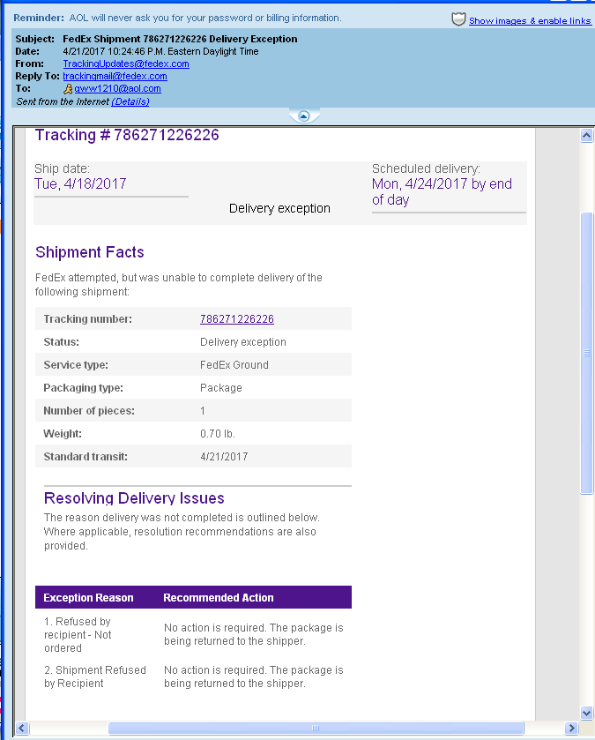The width and height of the screenshot is (595, 740).
Task: Select the centered Delivery exception status
Action: [x=279, y=208]
